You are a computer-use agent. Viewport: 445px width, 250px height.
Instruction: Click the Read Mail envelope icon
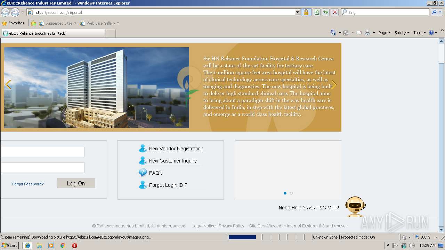pos(359,33)
